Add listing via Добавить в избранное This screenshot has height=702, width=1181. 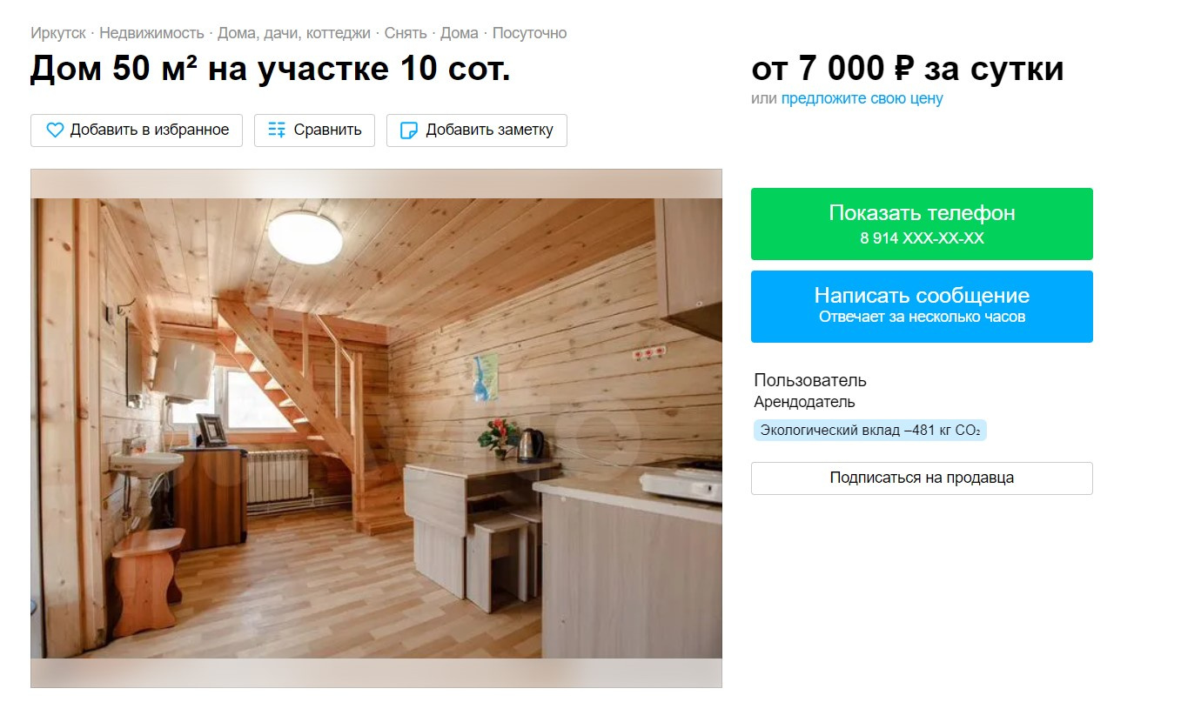coord(137,130)
